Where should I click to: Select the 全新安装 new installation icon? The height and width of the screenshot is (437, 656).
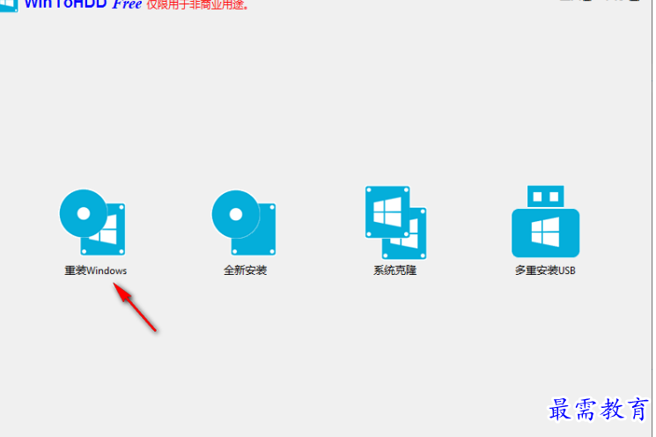[x=244, y=223]
